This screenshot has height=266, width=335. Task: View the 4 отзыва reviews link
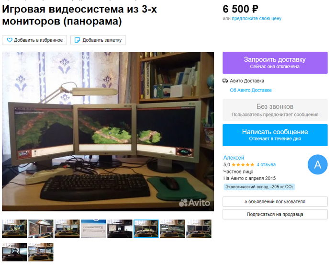266,164
